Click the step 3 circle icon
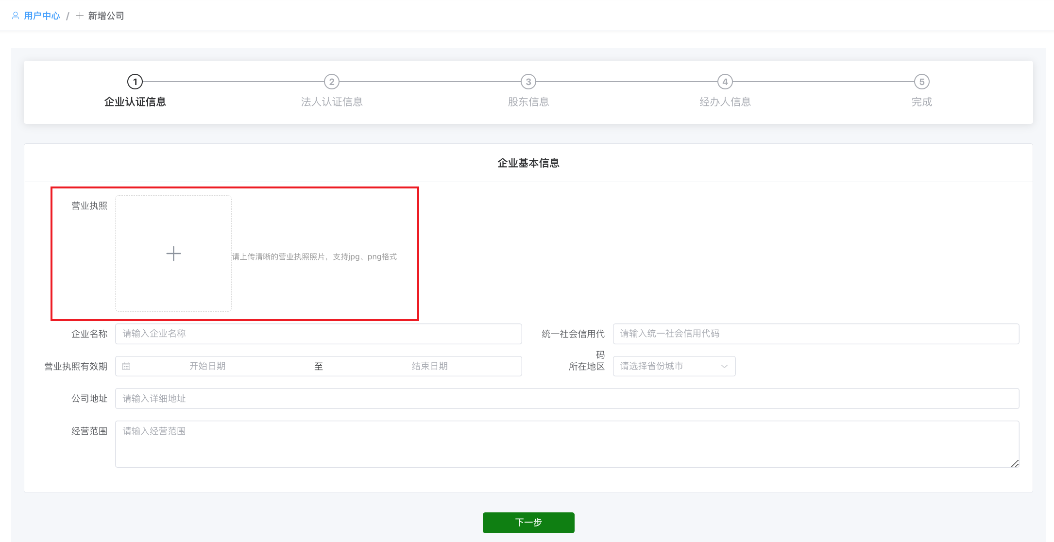 pos(528,82)
